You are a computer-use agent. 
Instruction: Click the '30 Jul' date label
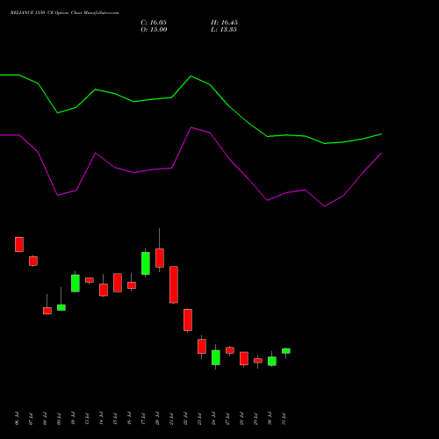(270, 418)
